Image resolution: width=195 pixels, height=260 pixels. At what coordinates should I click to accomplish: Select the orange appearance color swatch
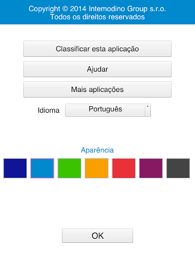tap(96, 168)
